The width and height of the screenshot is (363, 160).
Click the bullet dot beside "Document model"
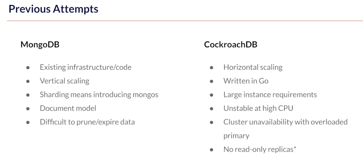click(x=28, y=109)
